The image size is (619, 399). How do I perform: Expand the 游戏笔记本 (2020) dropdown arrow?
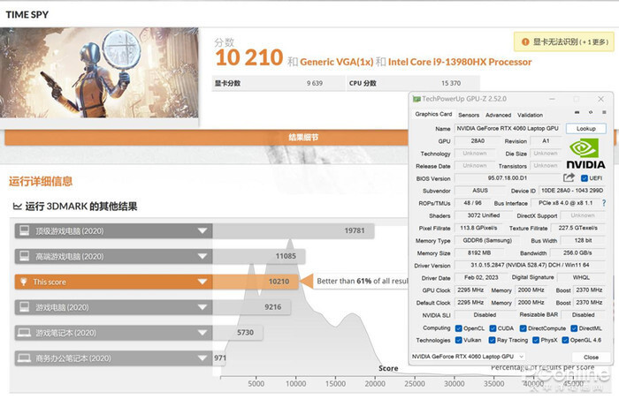click(203, 333)
